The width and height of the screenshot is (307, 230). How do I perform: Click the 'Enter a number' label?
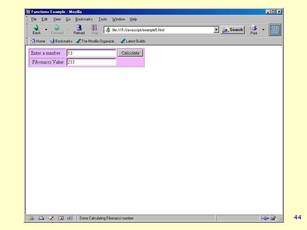pos(46,53)
